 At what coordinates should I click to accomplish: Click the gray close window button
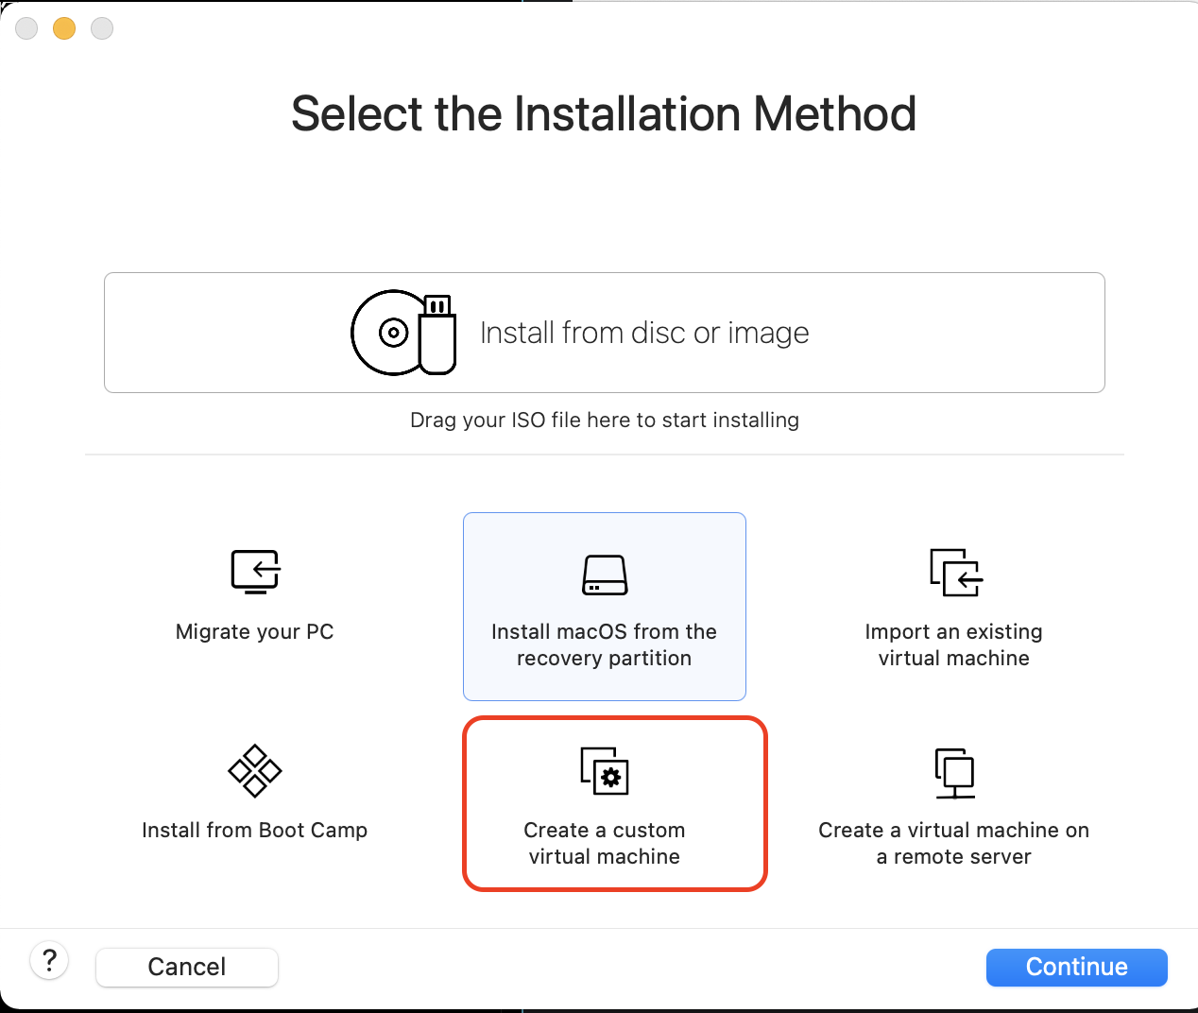coord(26,28)
